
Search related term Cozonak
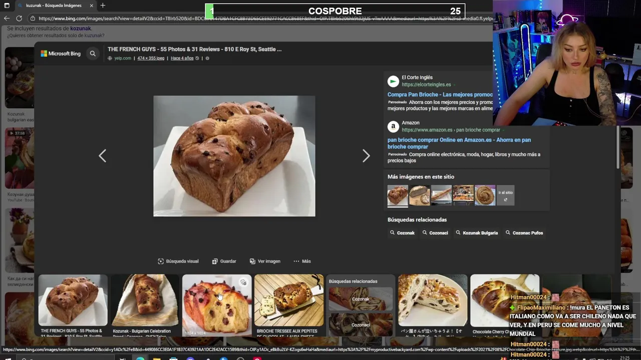(402, 232)
